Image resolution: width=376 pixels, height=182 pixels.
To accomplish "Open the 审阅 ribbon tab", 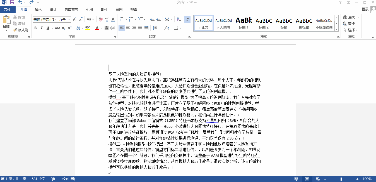I will pyautogui.click(x=119, y=9).
